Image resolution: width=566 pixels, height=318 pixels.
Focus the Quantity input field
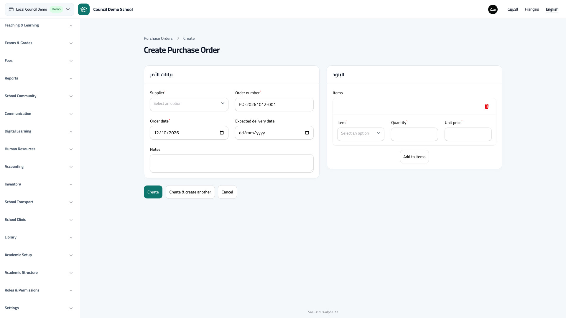point(414,134)
